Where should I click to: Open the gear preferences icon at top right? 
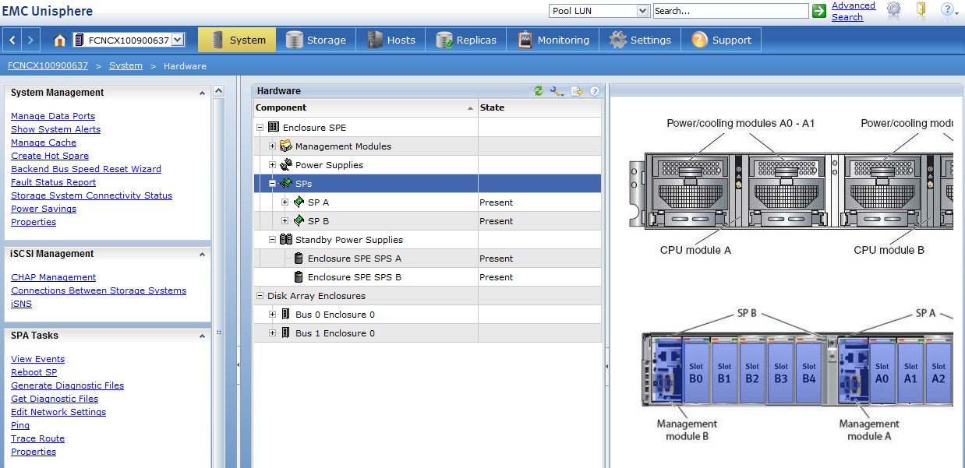[893, 9]
